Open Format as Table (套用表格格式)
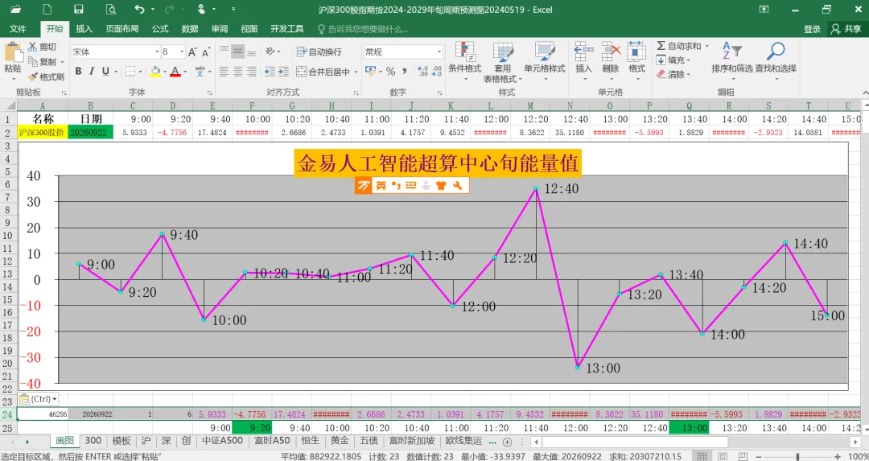Screen dimensions: 869x461 click(503, 61)
